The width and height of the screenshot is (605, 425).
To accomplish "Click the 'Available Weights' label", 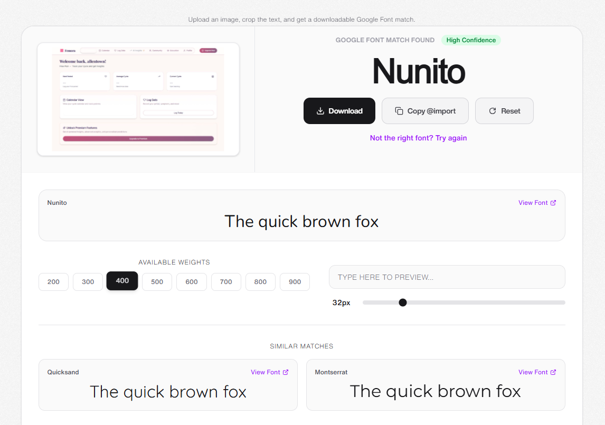I will tap(174, 262).
